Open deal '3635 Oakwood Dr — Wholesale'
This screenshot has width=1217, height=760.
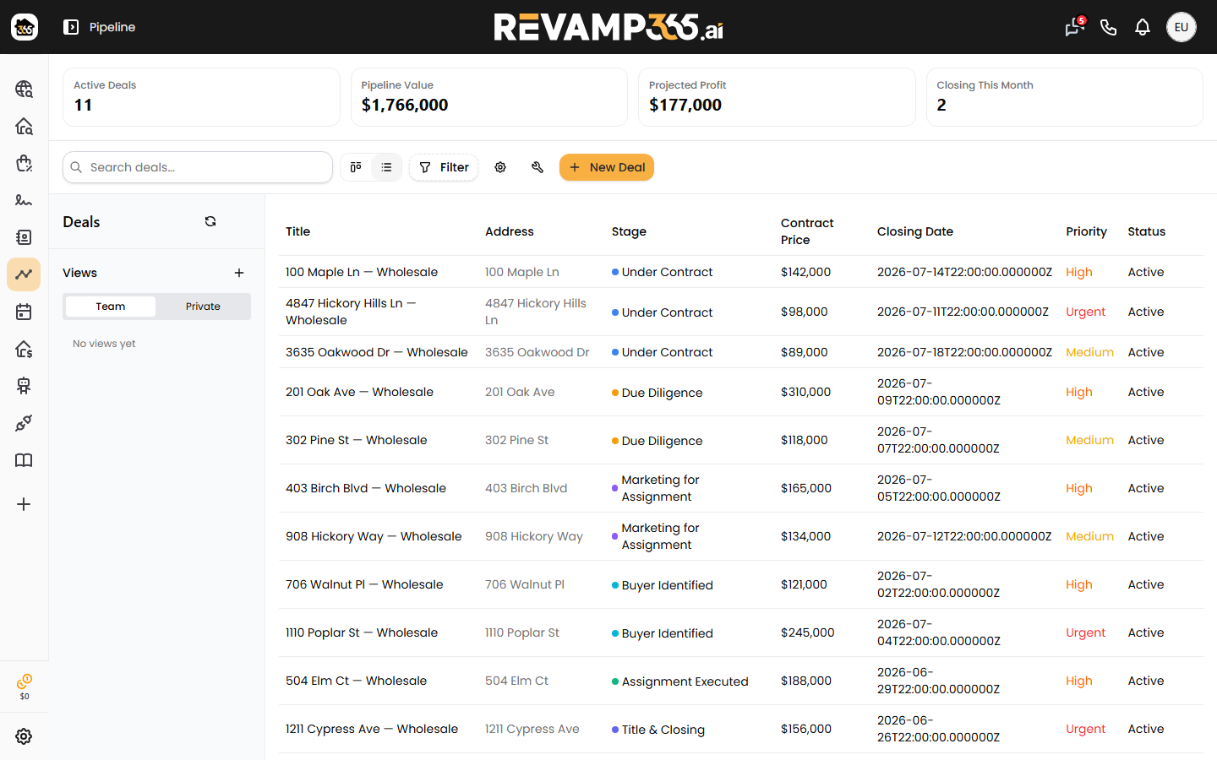pyautogui.click(x=376, y=352)
